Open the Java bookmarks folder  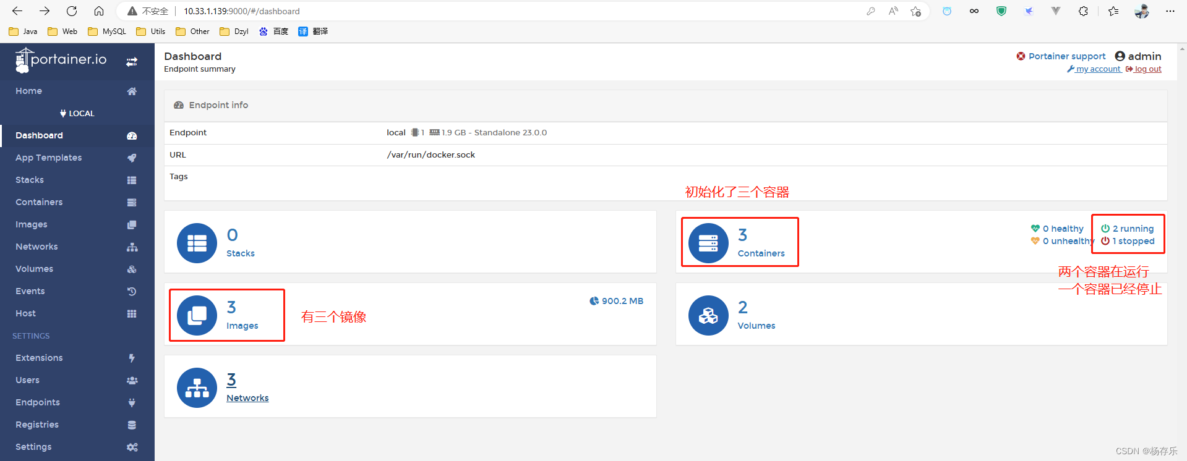pyautogui.click(x=23, y=32)
